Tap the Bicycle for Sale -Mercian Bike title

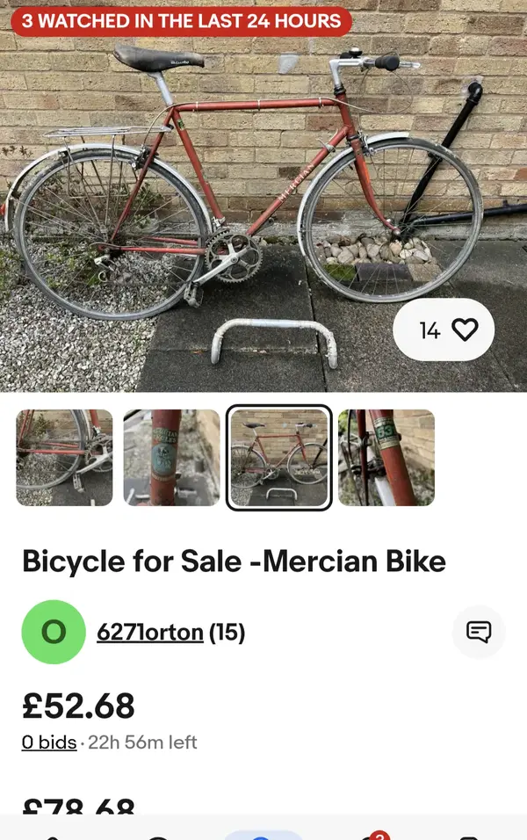point(234,561)
